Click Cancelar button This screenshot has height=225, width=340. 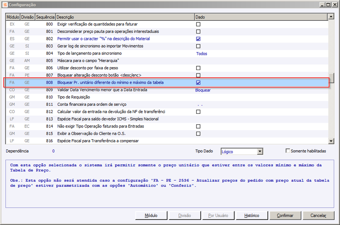(x=318, y=216)
